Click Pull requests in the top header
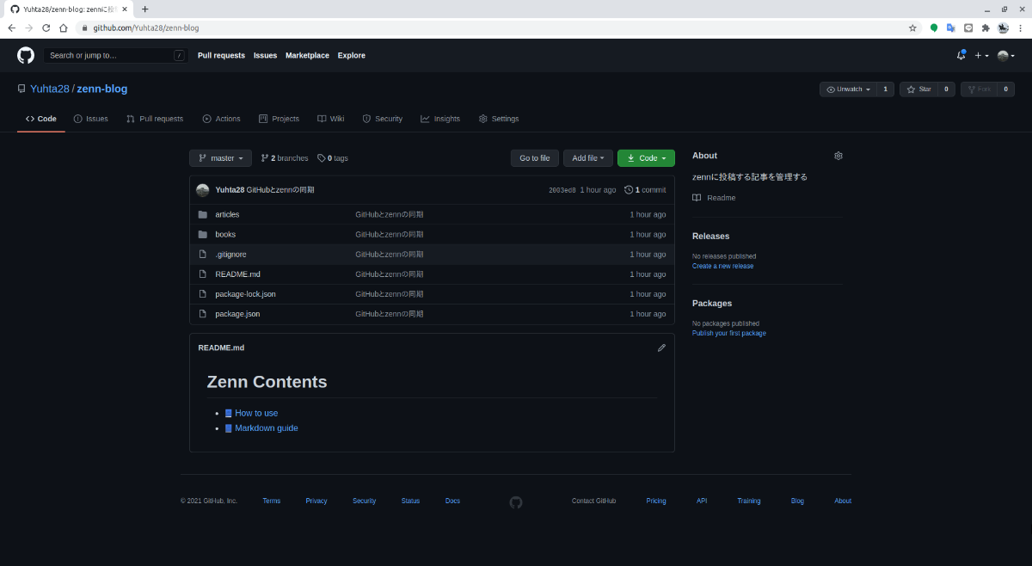The height and width of the screenshot is (566, 1032). (x=221, y=55)
